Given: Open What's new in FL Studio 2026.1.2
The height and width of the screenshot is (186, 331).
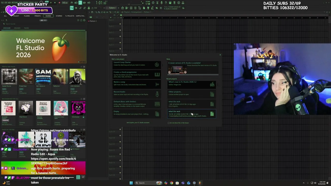Looking at the screenshot, I should [192, 84].
